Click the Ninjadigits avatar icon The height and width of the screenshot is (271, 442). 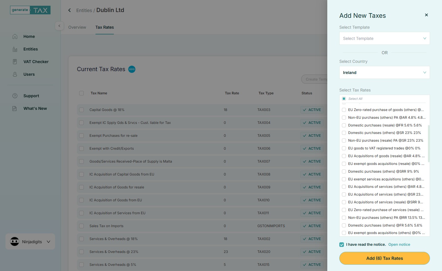[x=15, y=241]
